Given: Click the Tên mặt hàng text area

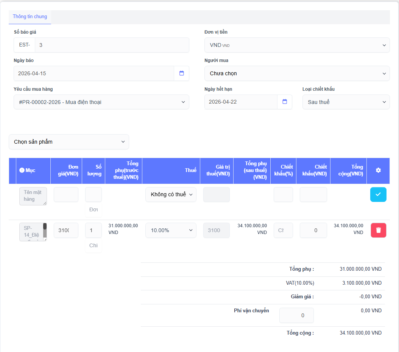Looking at the screenshot, I should pyautogui.click(x=33, y=196).
